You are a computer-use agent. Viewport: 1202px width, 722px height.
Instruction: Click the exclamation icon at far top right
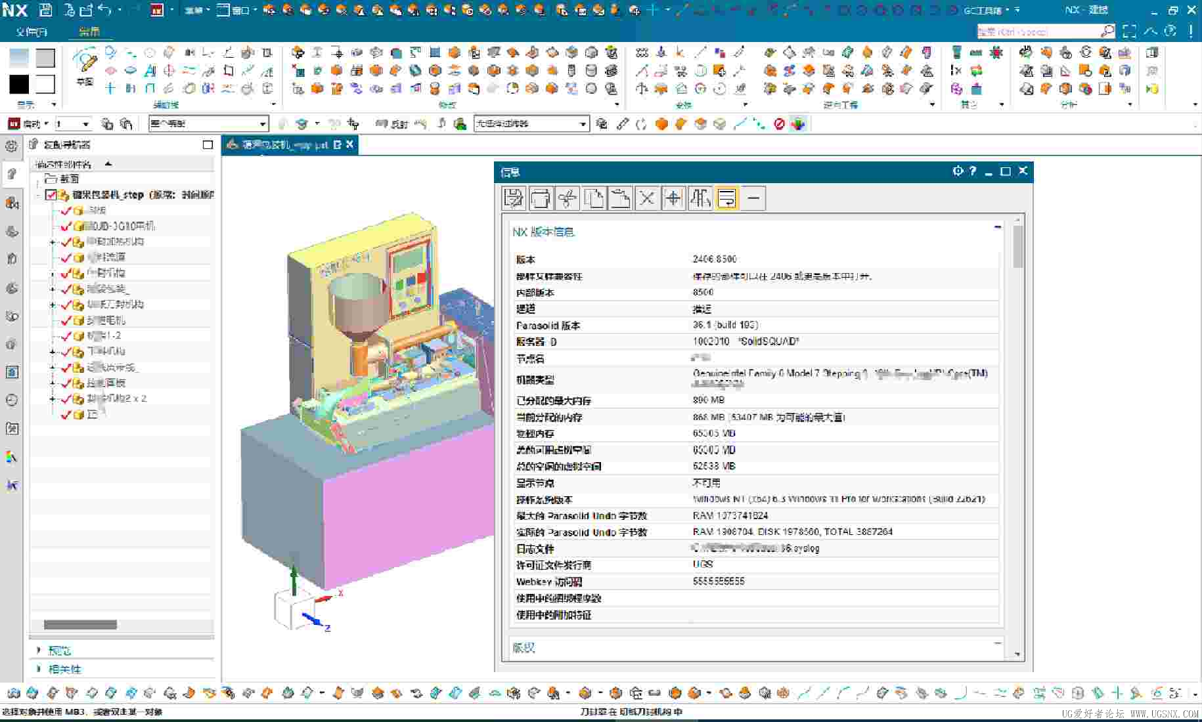[x=1190, y=31]
